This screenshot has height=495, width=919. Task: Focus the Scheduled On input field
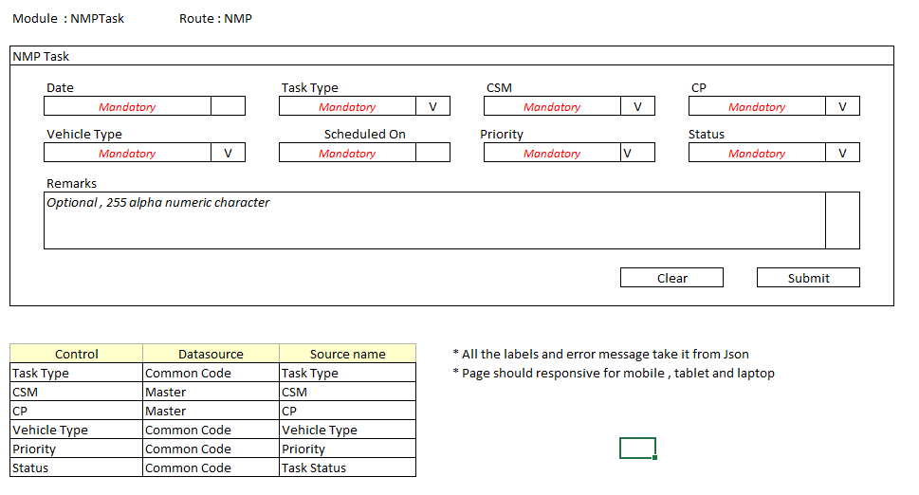(x=347, y=153)
